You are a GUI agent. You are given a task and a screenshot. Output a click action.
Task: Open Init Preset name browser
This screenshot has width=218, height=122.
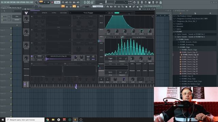tap(88, 13)
